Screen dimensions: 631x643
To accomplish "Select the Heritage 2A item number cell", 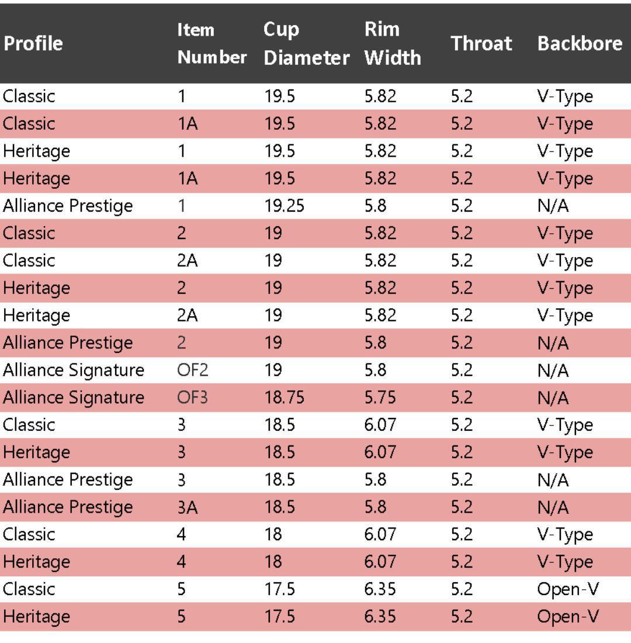I will pos(188,316).
